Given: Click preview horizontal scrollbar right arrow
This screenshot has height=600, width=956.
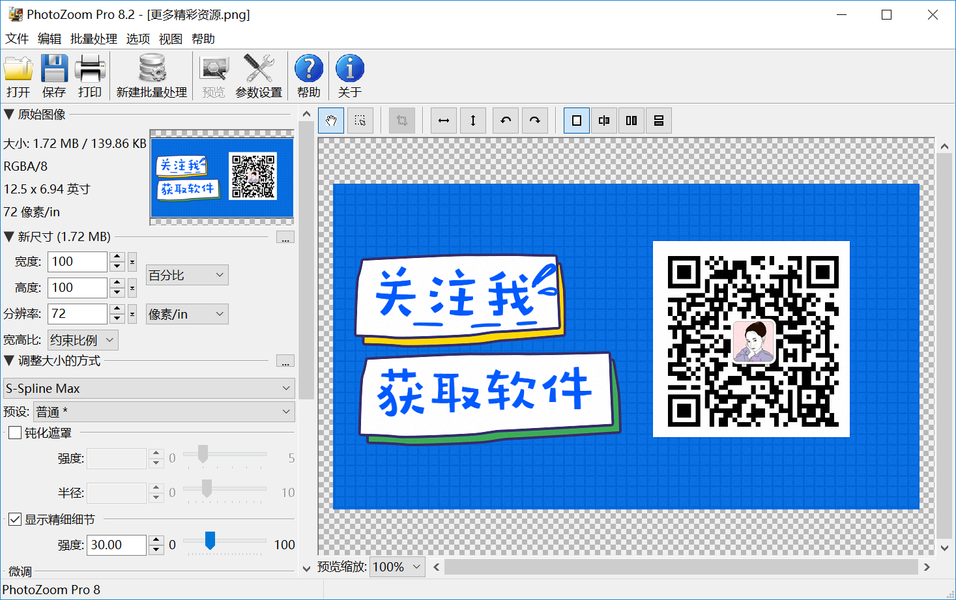Looking at the screenshot, I should pyautogui.click(x=927, y=567).
